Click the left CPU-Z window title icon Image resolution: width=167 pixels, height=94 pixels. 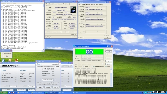tap(45, 2)
